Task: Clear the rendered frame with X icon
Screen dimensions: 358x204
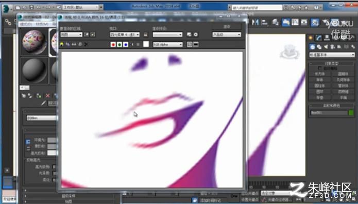Action: [86, 44]
